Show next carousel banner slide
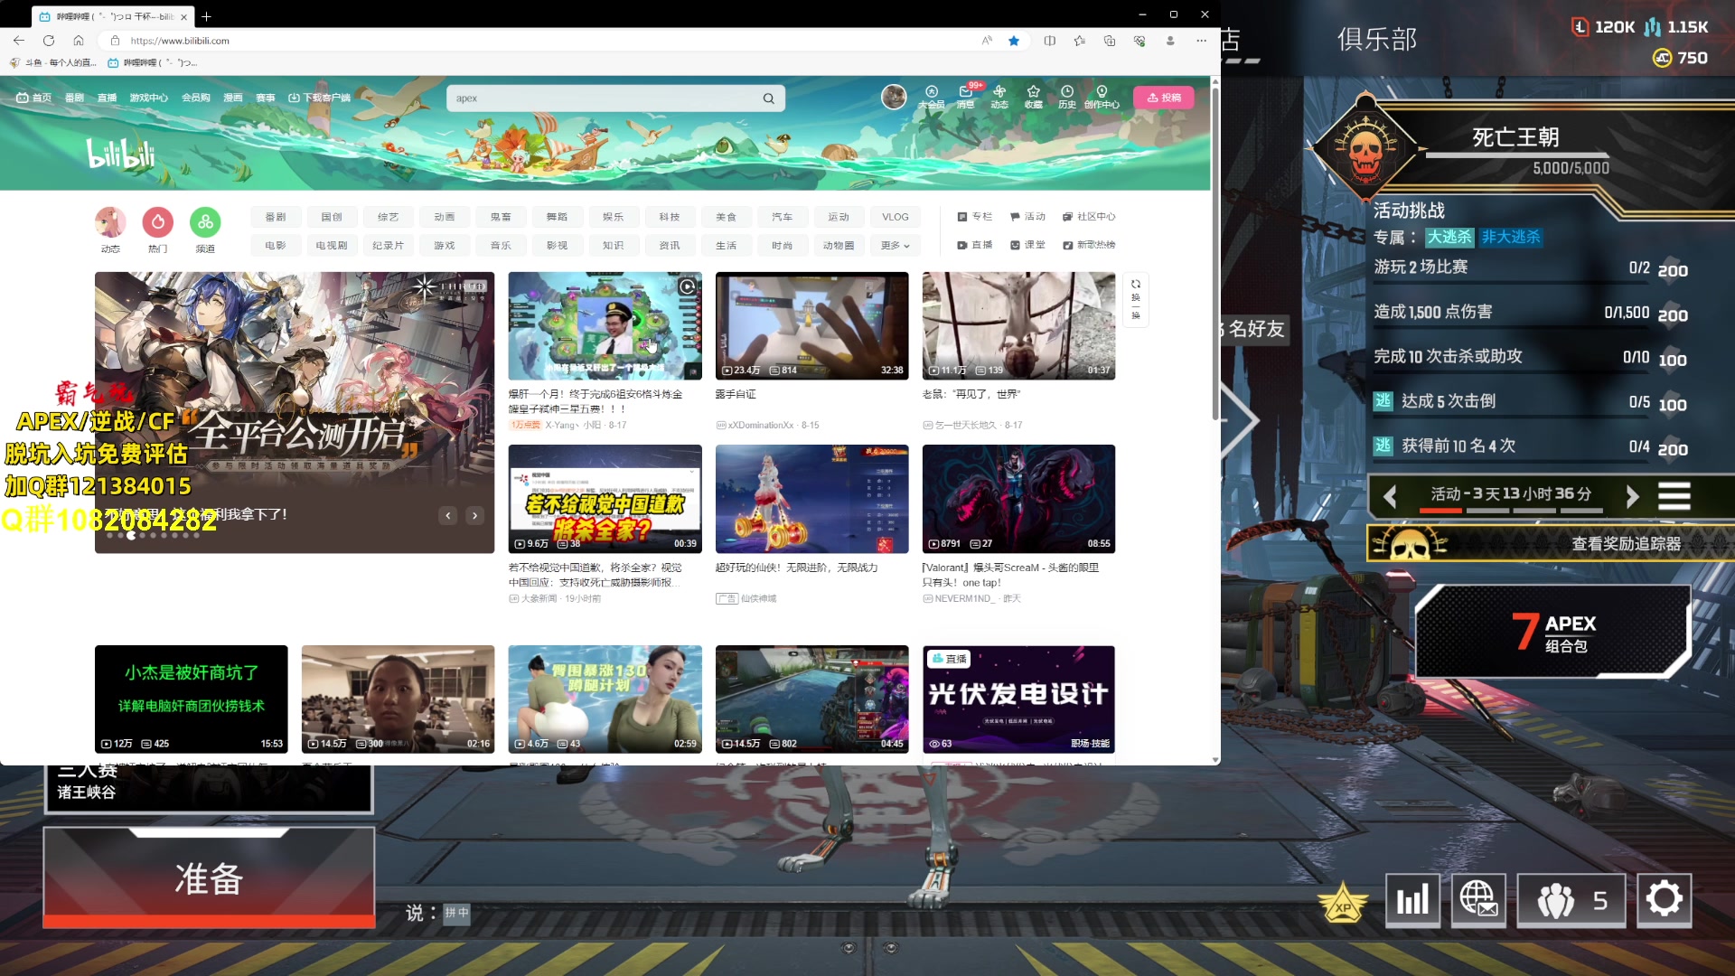This screenshot has width=1735, height=976. 474,515
